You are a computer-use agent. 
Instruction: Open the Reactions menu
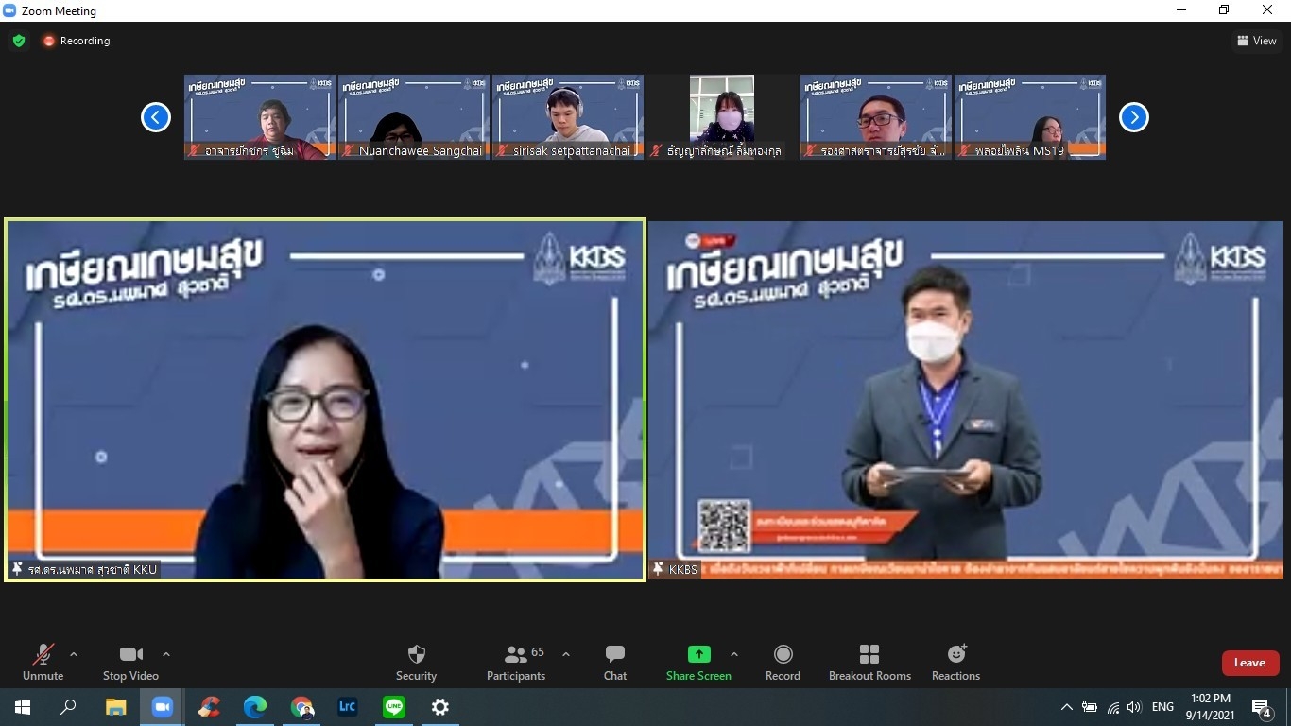coord(955,662)
